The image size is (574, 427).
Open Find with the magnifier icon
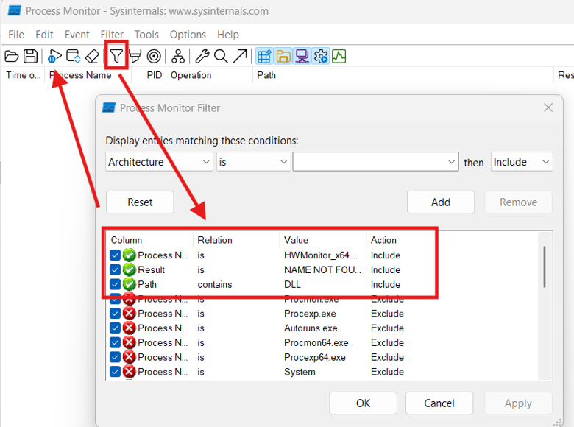pyautogui.click(x=221, y=57)
